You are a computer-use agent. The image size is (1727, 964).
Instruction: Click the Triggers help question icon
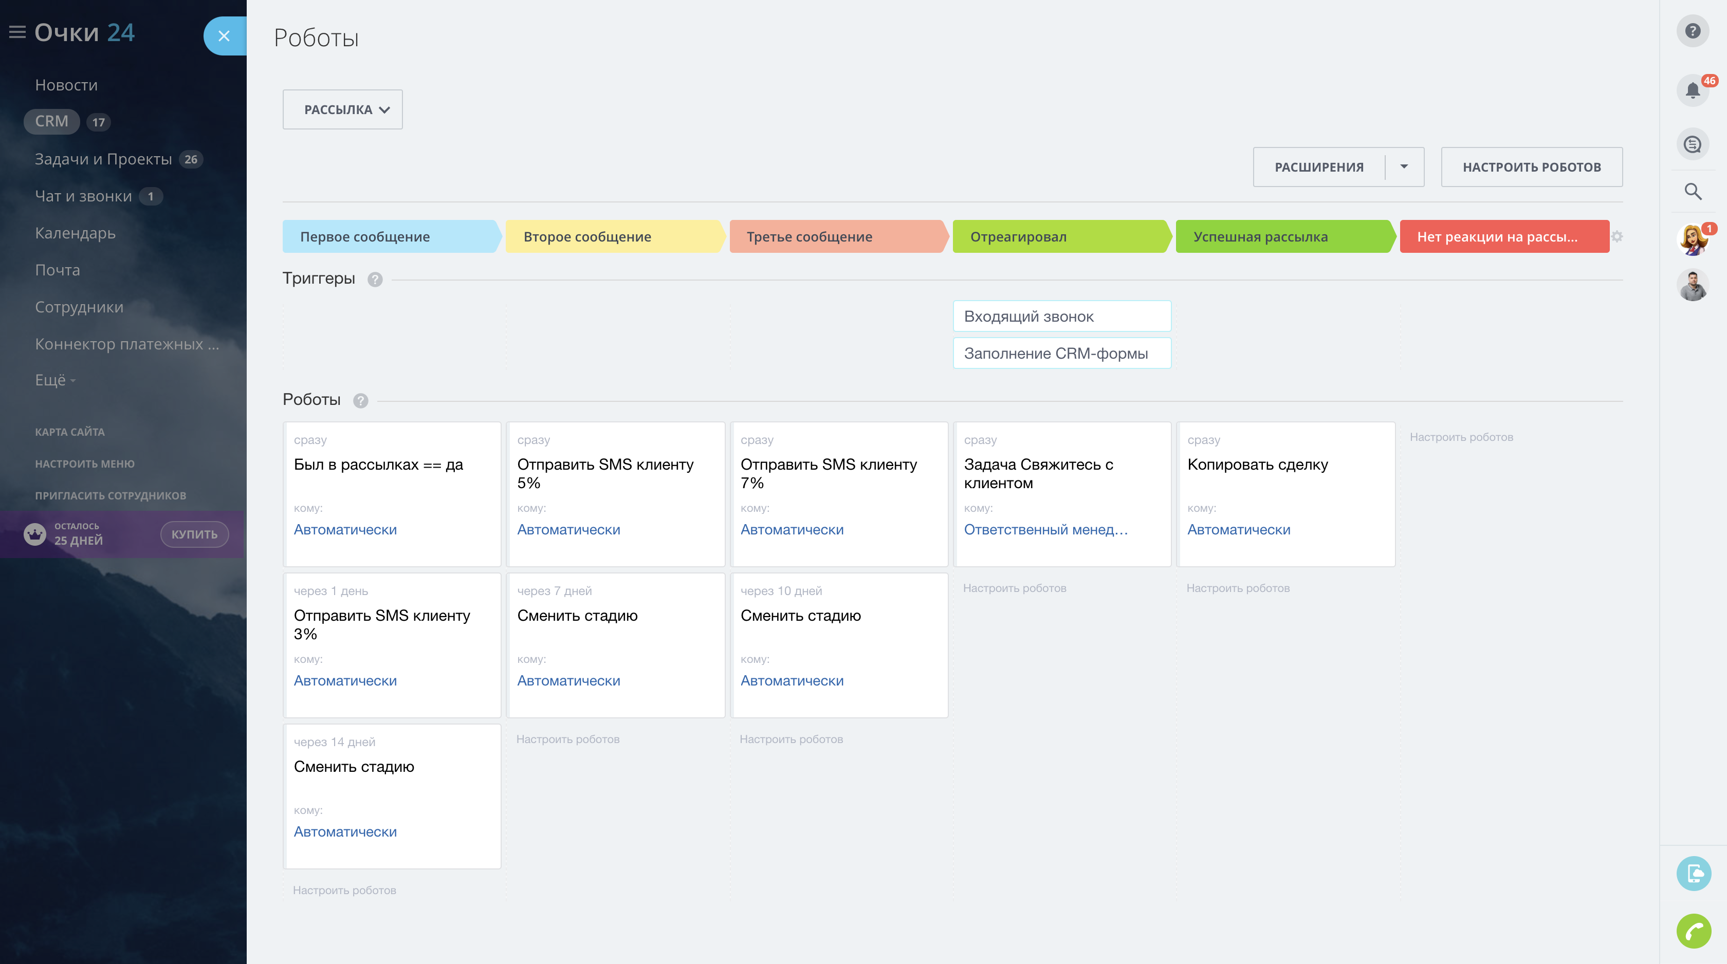375,280
